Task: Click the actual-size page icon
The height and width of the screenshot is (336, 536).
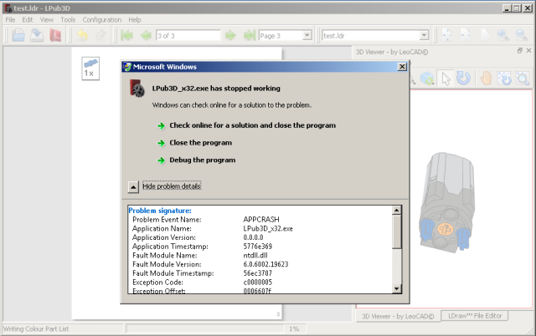Action: [x=484, y=35]
